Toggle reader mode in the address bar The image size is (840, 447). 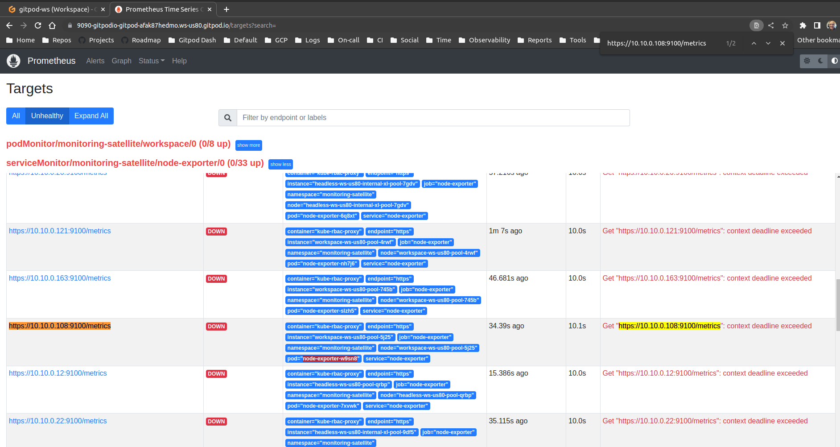pyautogui.click(x=756, y=25)
